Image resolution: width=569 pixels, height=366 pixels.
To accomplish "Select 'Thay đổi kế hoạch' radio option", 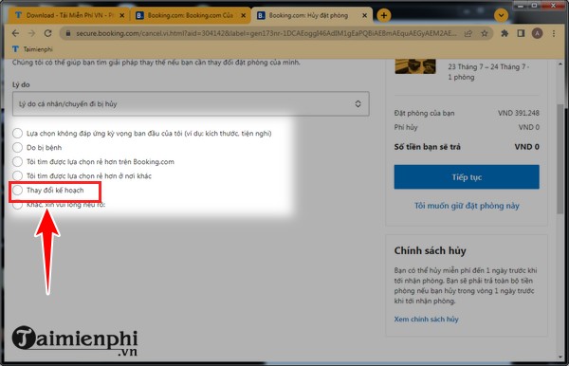I will (17, 190).
